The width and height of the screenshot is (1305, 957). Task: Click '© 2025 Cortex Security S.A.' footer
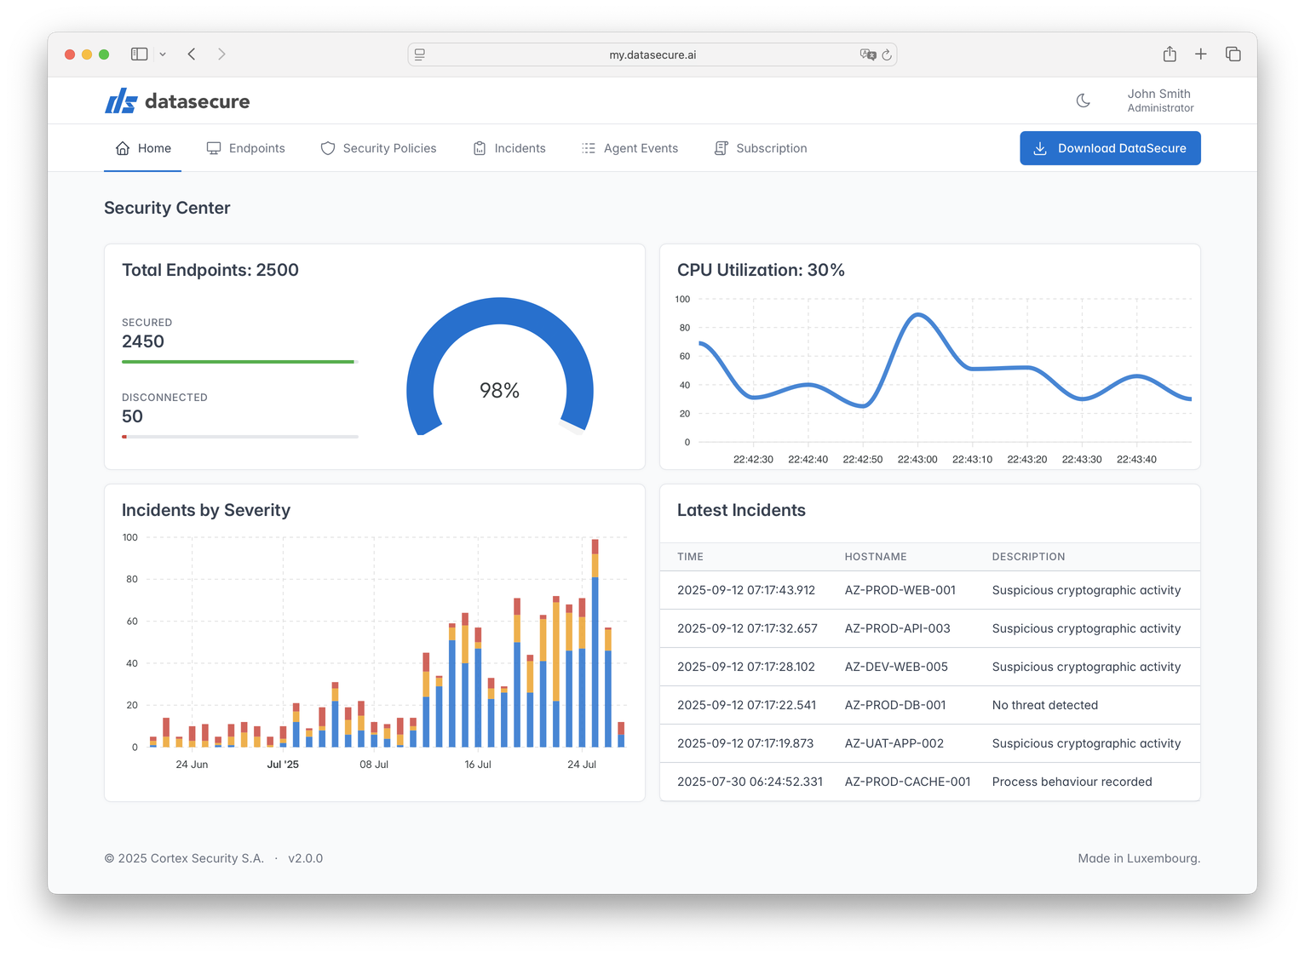184,858
